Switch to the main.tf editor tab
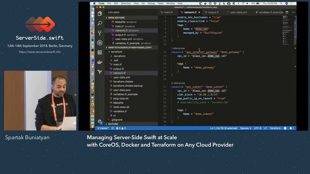 tap(167, 12)
